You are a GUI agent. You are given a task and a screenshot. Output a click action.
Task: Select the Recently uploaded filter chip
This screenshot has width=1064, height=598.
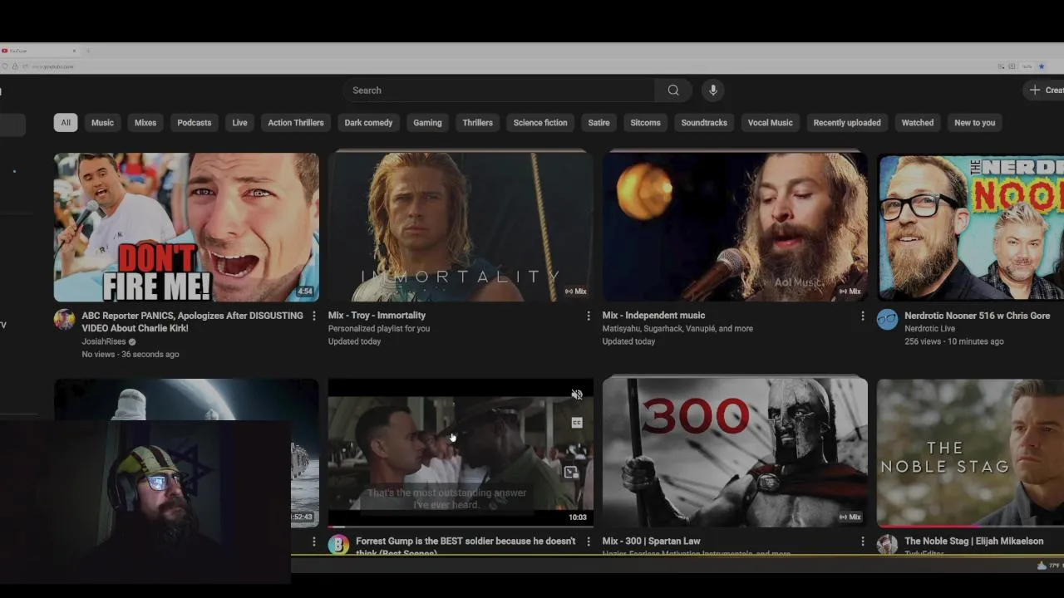847,123
